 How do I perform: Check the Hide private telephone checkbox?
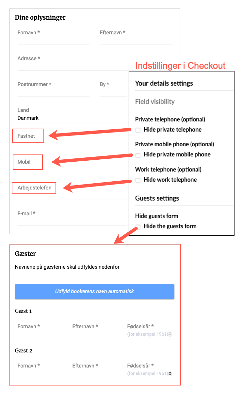tap(138, 130)
